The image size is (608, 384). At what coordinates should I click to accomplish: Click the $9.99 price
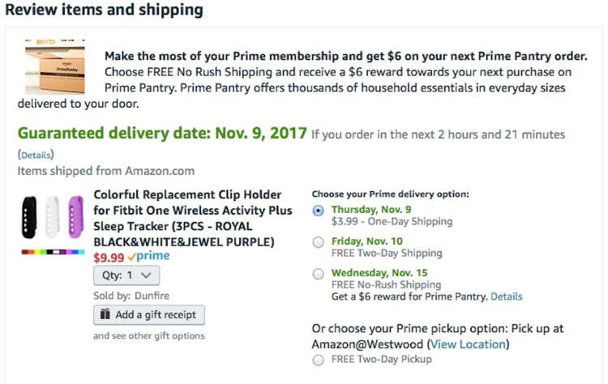click(x=109, y=257)
